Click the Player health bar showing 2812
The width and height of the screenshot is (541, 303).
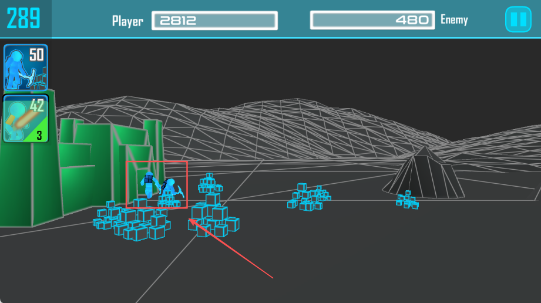tap(214, 21)
